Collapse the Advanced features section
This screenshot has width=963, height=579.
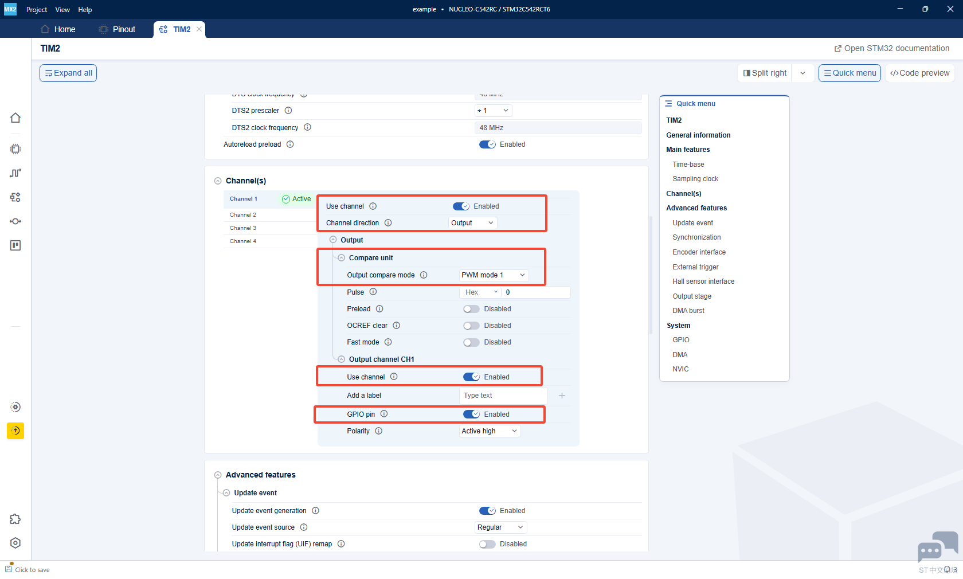[x=218, y=475]
